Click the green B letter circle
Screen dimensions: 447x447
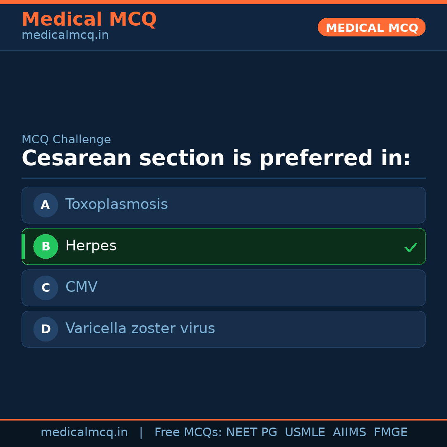tap(46, 246)
